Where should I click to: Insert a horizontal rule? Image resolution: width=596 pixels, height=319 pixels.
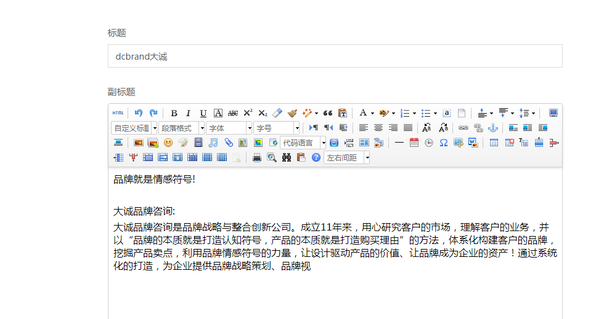tap(399, 143)
